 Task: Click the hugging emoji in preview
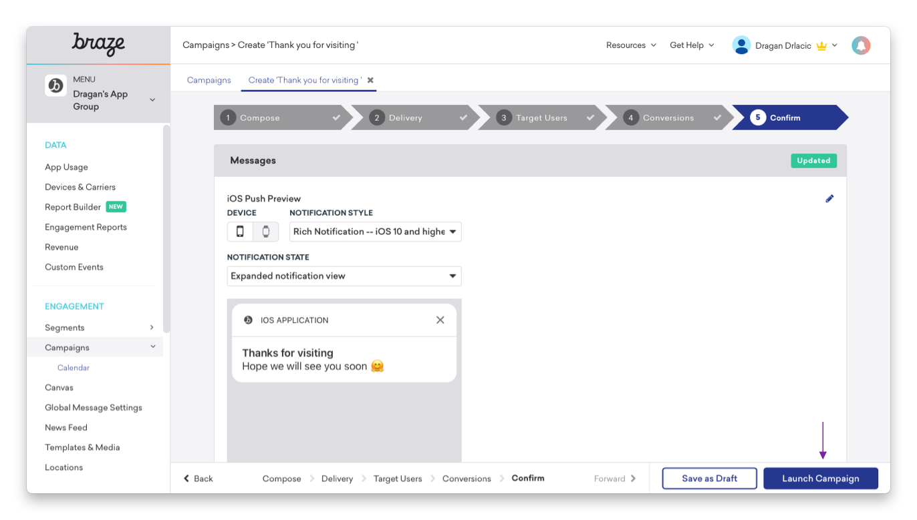[x=377, y=366]
